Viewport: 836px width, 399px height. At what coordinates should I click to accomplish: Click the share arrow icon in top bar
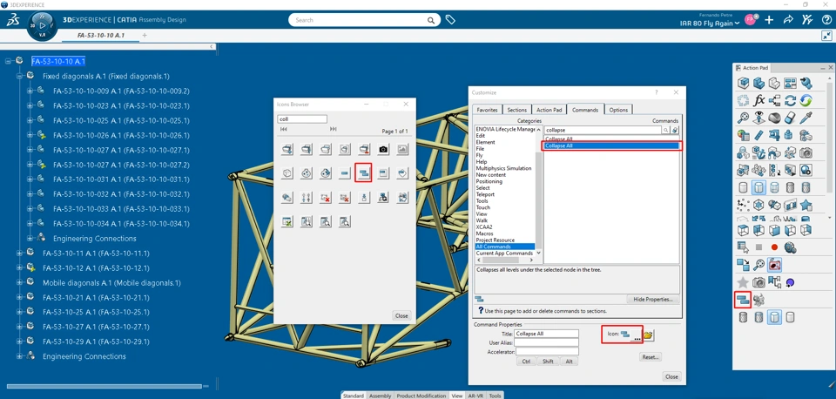pyautogui.click(x=788, y=20)
